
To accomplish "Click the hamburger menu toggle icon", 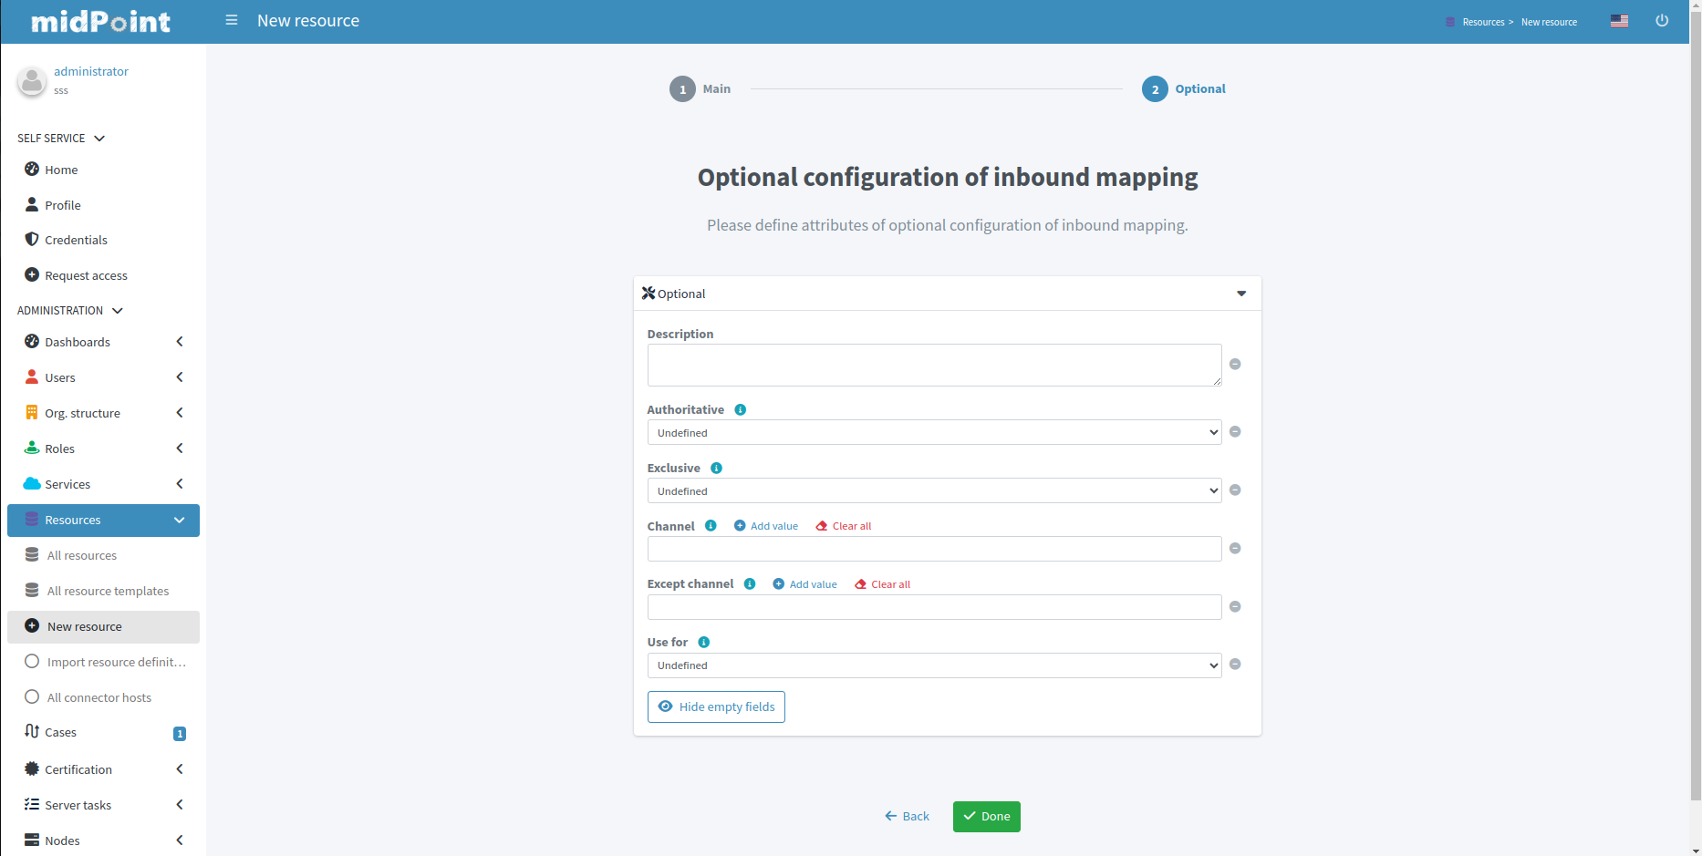I will (232, 20).
